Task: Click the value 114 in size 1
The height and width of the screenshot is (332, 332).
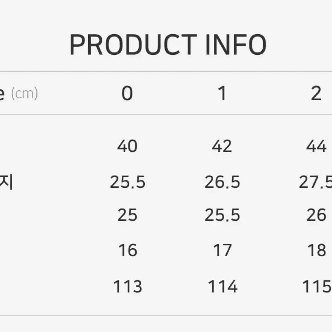Action: tap(222, 286)
